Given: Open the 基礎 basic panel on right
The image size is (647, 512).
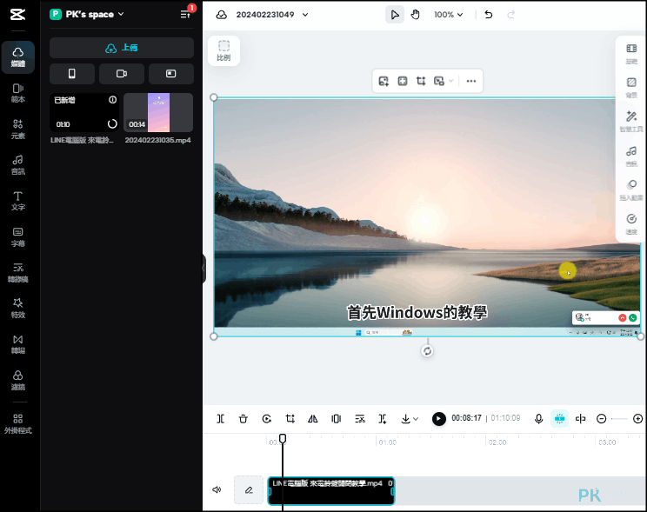Looking at the screenshot, I should pos(631,54).
